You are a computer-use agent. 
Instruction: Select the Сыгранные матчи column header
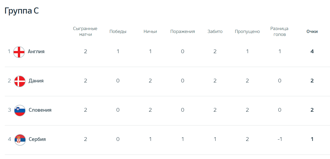(85, 31)
